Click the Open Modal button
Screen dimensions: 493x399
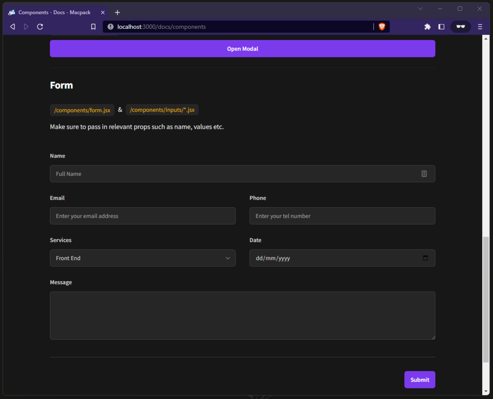[x=242, y=49]
